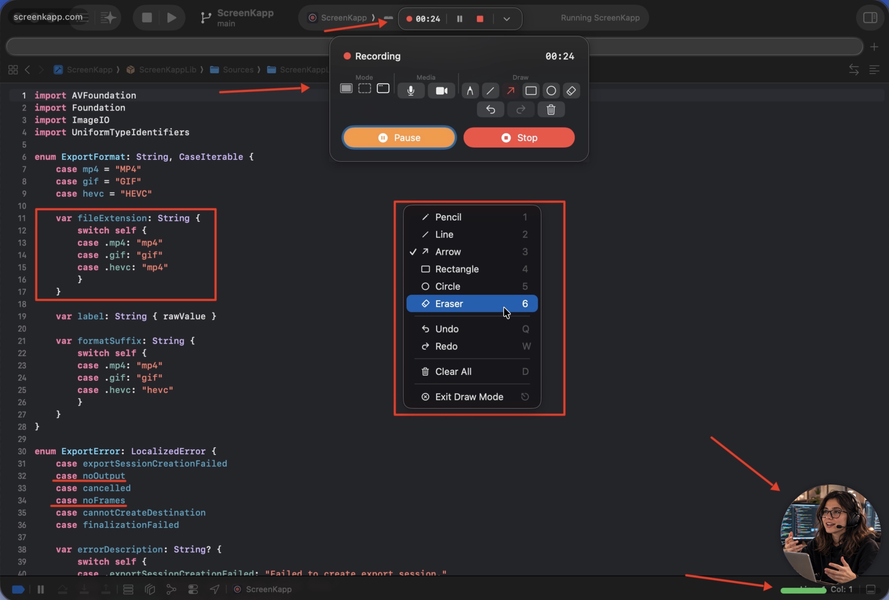The image size is (889, 600).
Task: Select the rectangle draw tool icon
Action: point(531,91)
